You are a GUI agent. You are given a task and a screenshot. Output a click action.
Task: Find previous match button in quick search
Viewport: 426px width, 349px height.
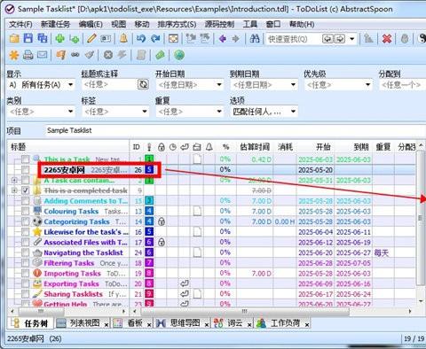point(327,39)
